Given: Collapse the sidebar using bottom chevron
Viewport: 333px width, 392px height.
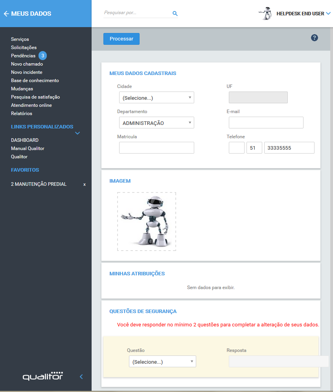Looking at the screenshot, I should 81,377.
